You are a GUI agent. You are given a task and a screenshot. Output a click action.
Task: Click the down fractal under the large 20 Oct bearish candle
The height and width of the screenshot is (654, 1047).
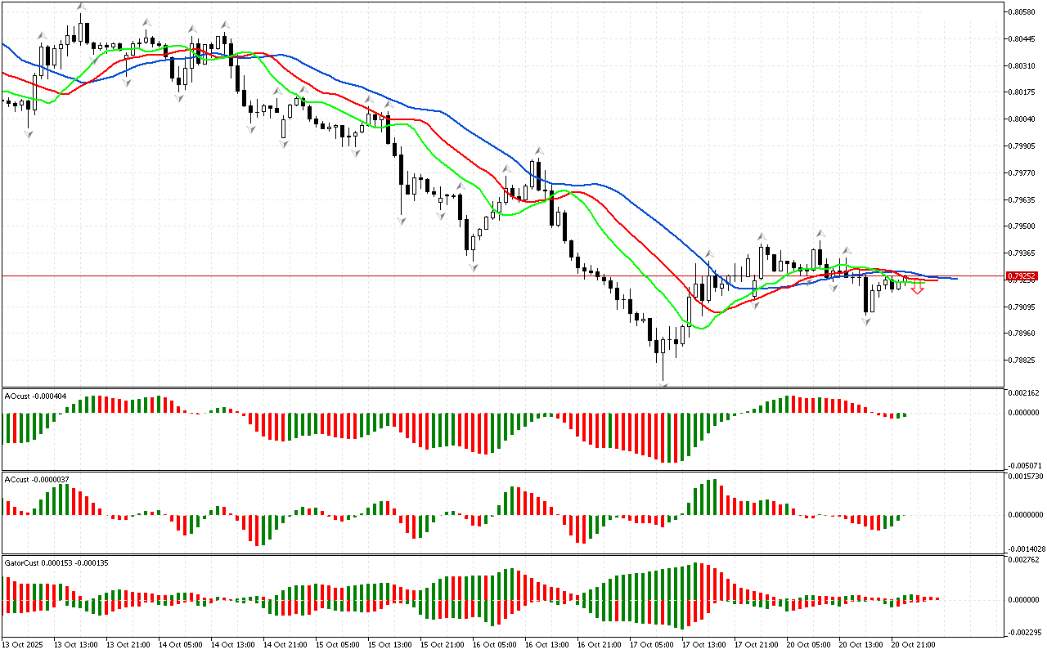point(866,322)
